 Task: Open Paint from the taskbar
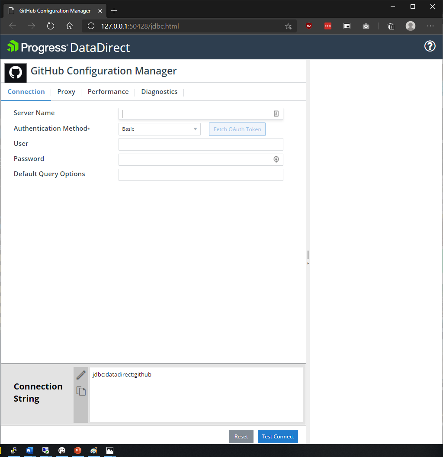pos(93,451)
